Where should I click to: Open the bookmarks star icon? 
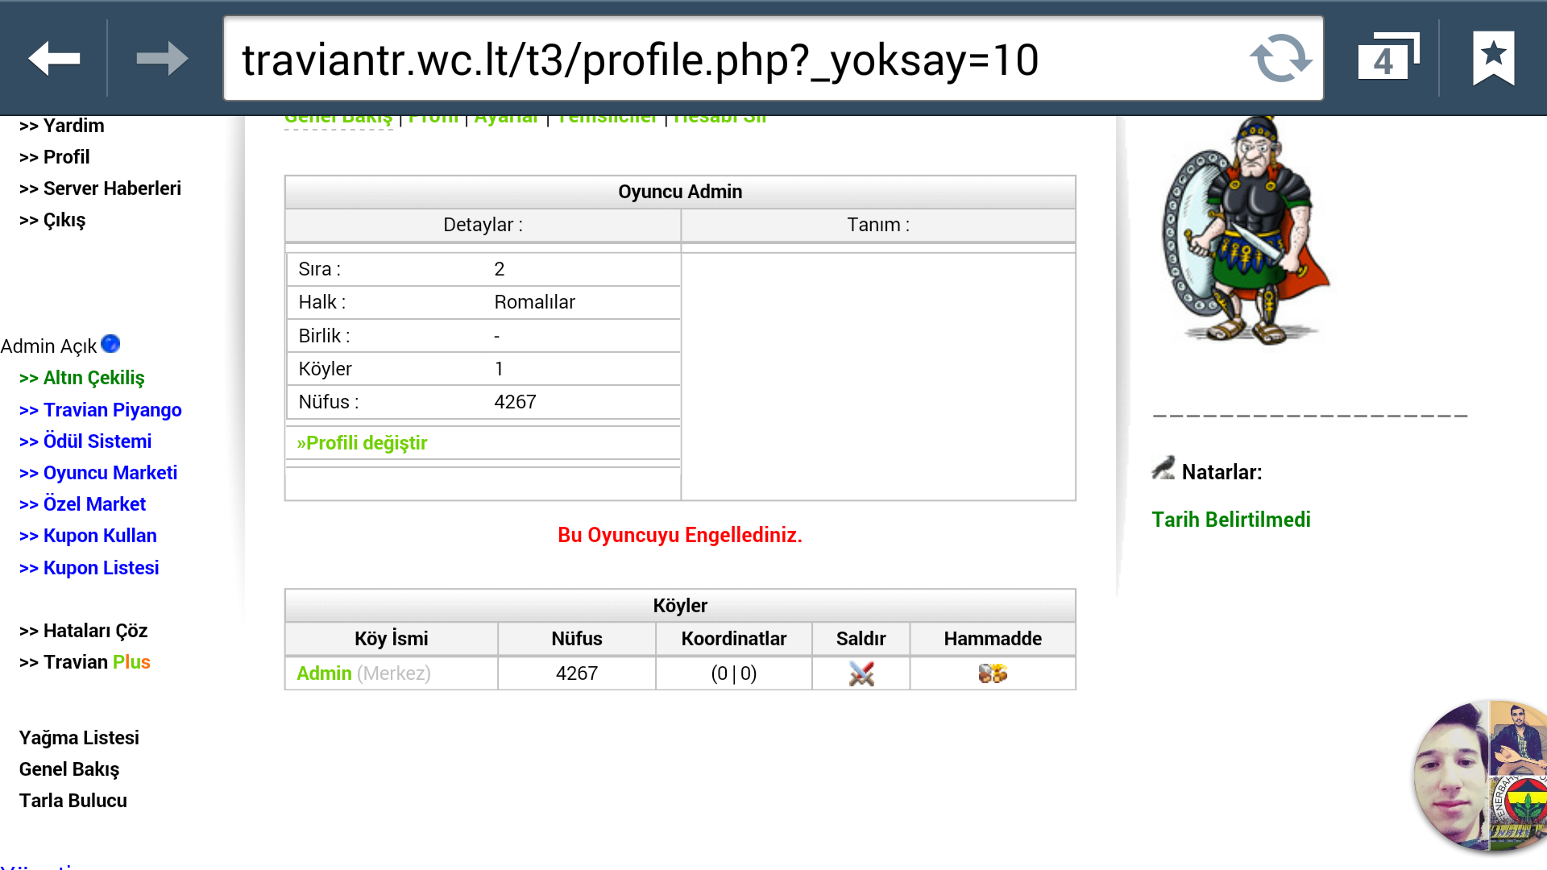[1494, 58]
